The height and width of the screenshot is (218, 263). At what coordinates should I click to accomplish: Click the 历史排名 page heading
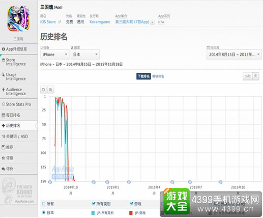[53, 37]
